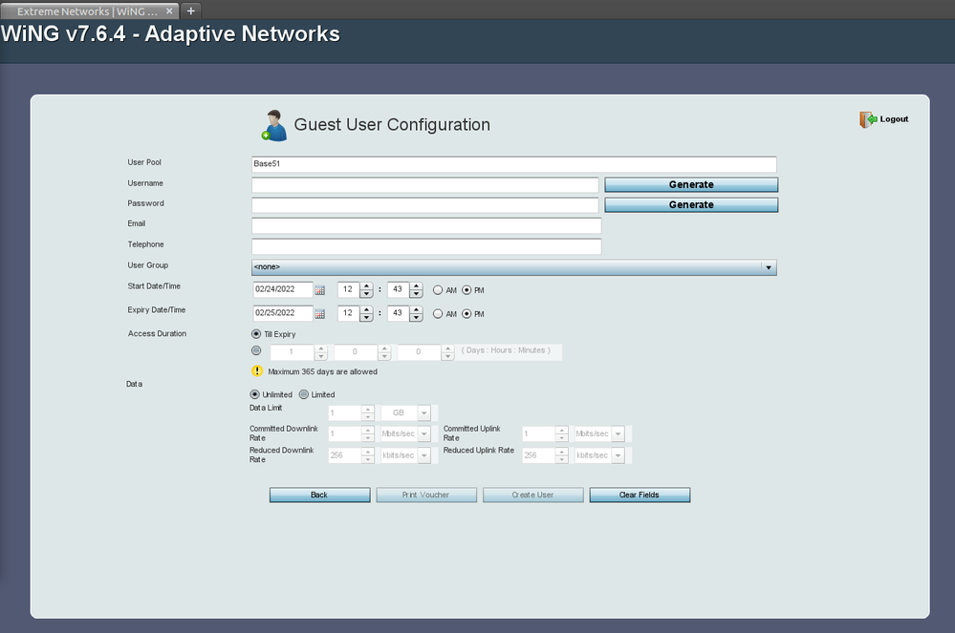The height and width of the screenshot is (633, 955).
Task: Click the Back button
Action: click(x=319, y=495)
